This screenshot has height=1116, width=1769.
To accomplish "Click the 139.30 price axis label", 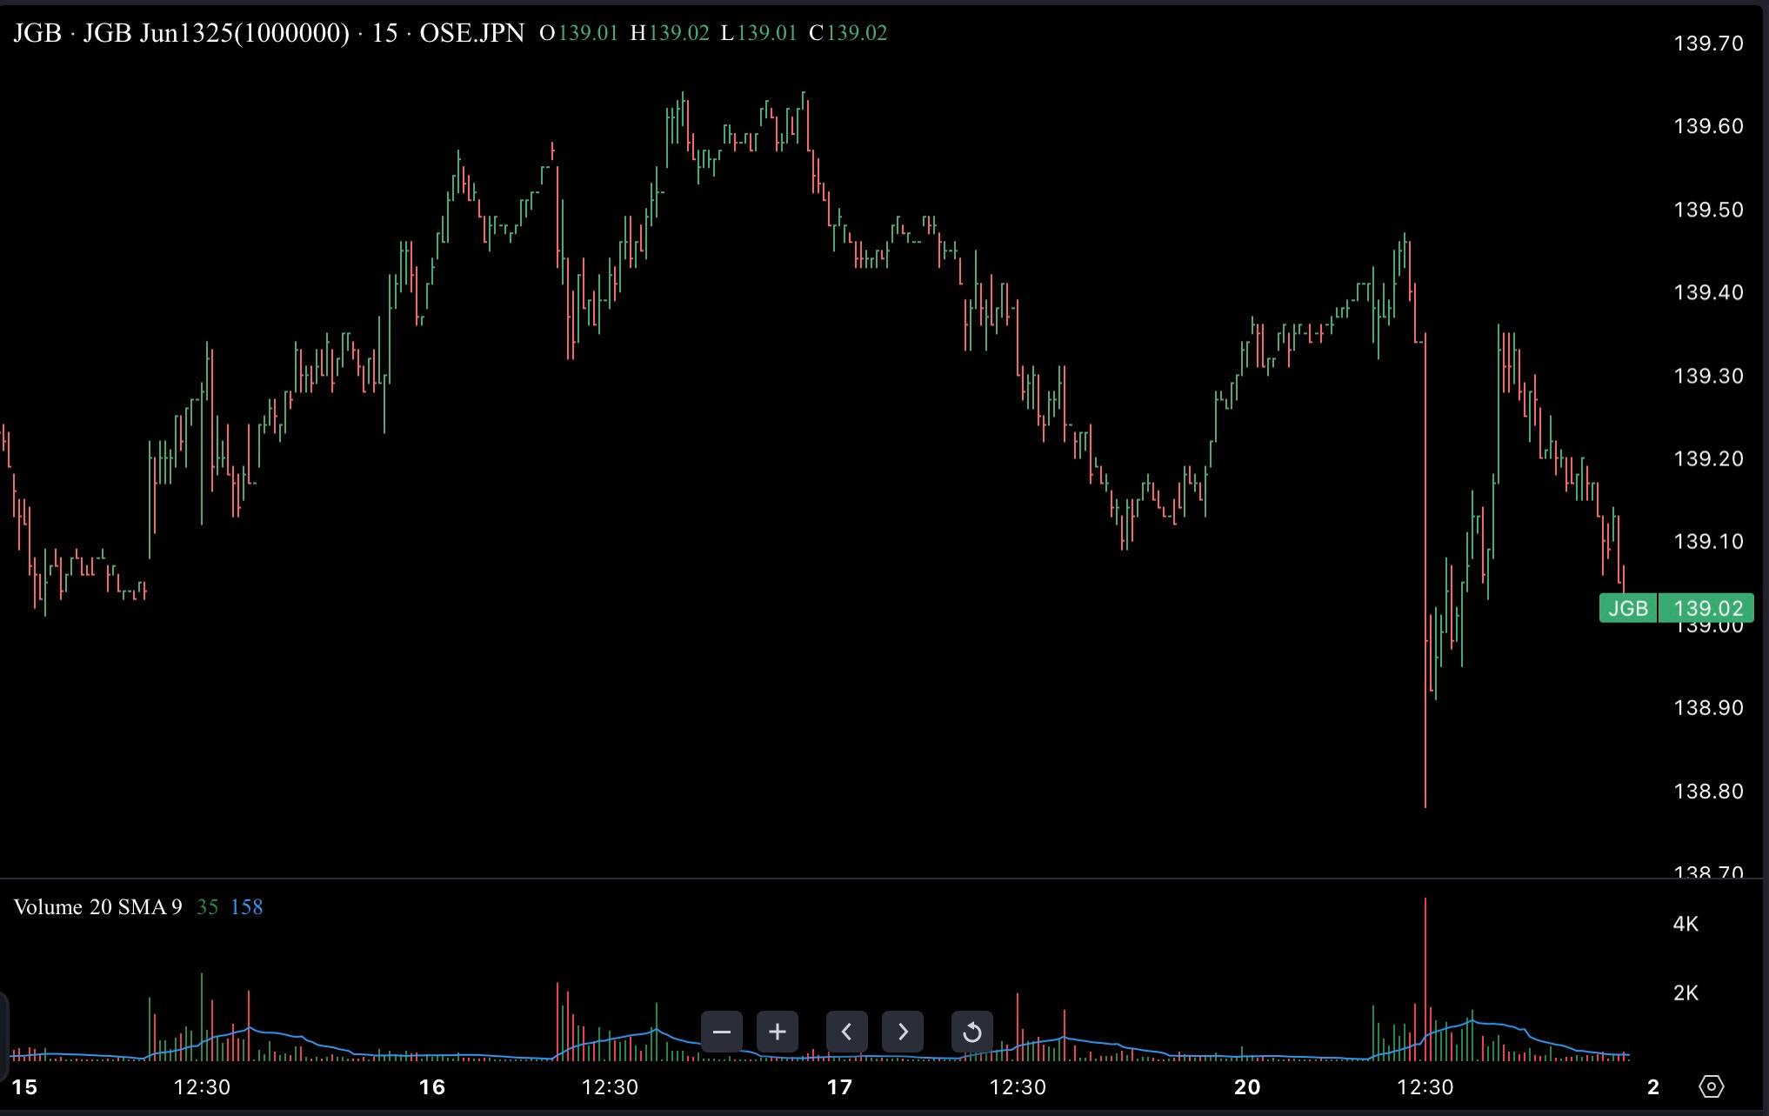I will coord(1708,376).
